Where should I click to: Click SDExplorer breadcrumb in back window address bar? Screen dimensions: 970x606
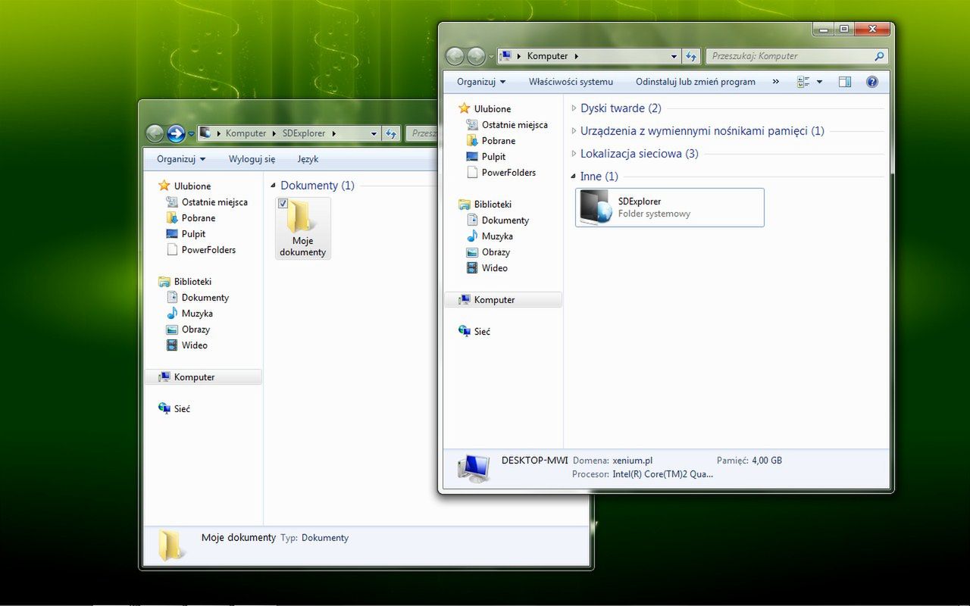pyautogui.click(x=304, y=133)
